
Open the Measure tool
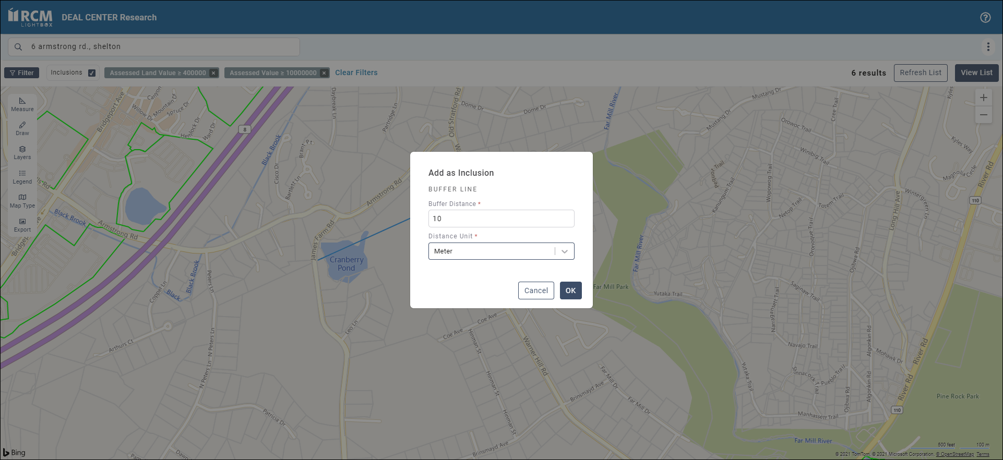pyautogui.click(x=22, y=104)
